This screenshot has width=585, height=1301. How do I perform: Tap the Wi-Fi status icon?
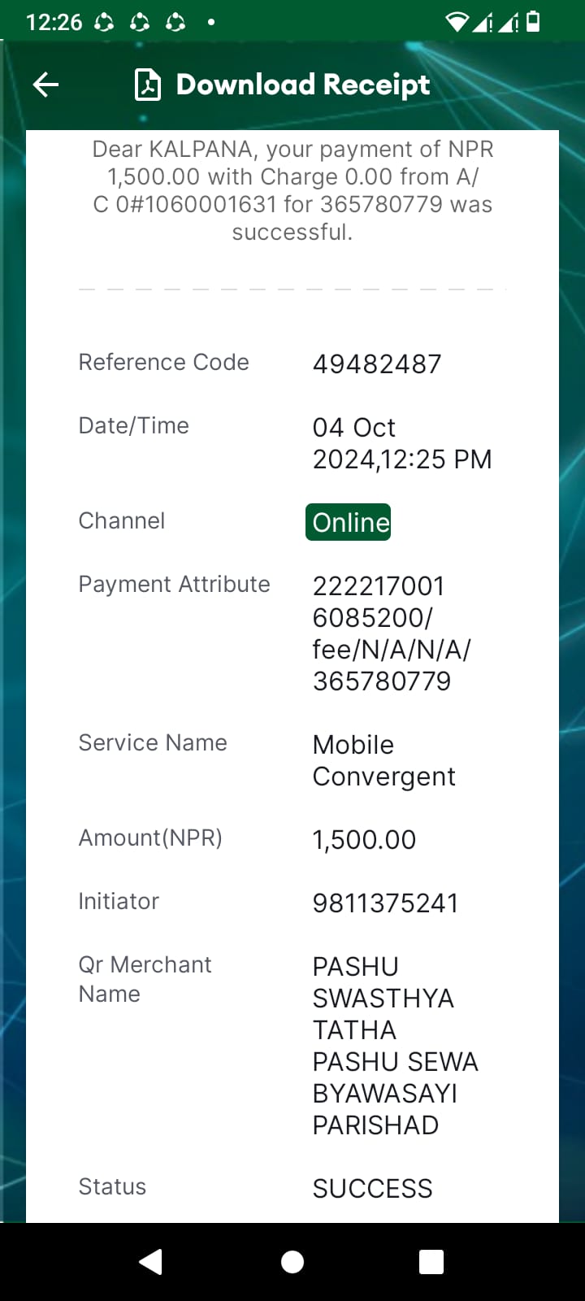(458, 22)
